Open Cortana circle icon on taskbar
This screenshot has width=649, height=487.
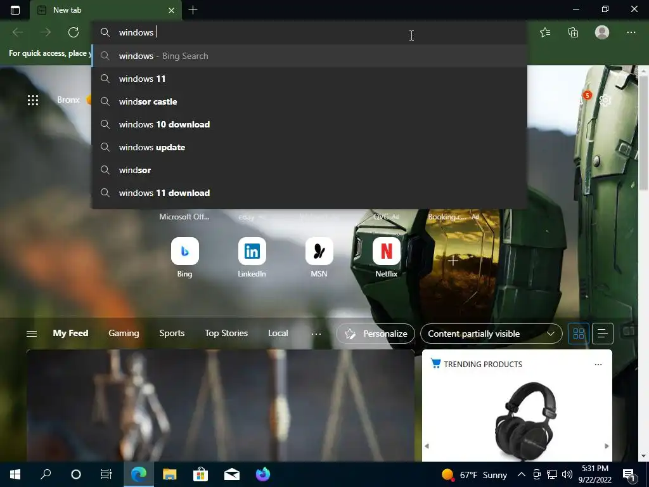(76, 474)
